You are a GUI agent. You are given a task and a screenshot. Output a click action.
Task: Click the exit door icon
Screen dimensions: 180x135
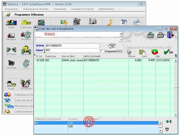171,35
